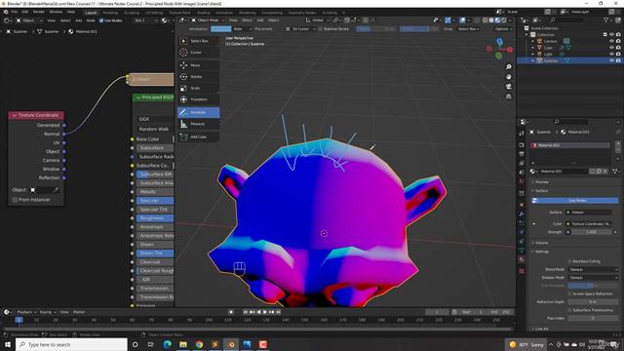Viewport: 624px width, 351px height.
Task: Select the Transform tool
Action: (x=198, y=99)
